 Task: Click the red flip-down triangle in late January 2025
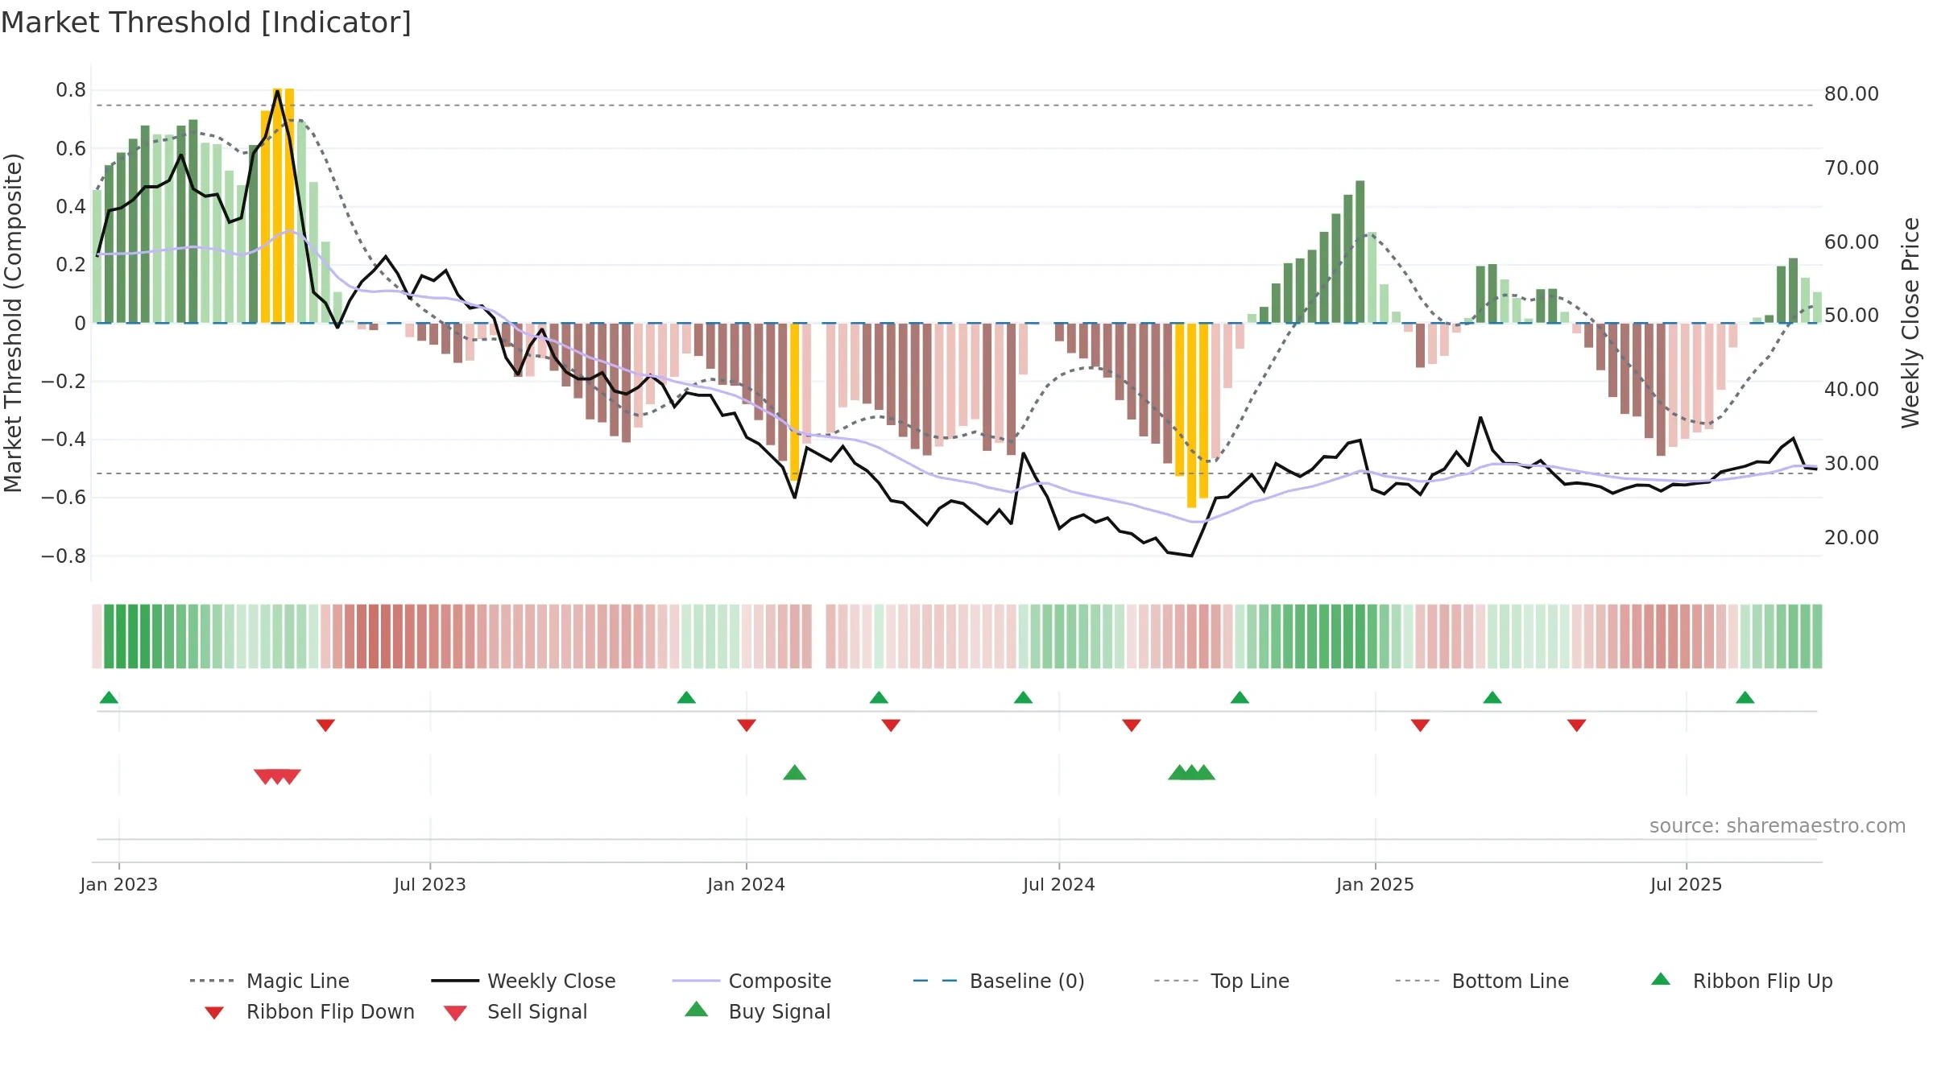click(x=1420, y=725)
